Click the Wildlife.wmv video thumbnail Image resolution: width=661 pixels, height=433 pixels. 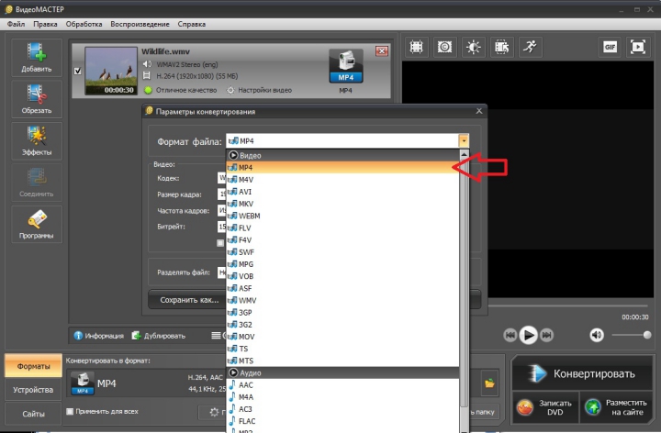click(x=111, y=71)
